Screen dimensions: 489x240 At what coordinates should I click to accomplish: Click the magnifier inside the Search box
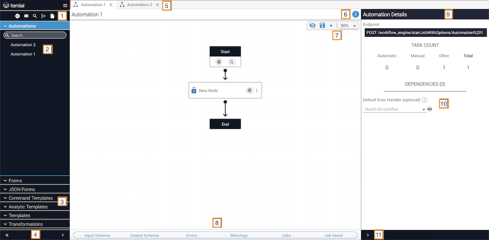7,35
